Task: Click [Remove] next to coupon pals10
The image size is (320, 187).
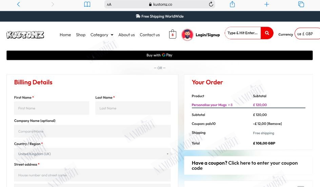Action: click(274, 124)
